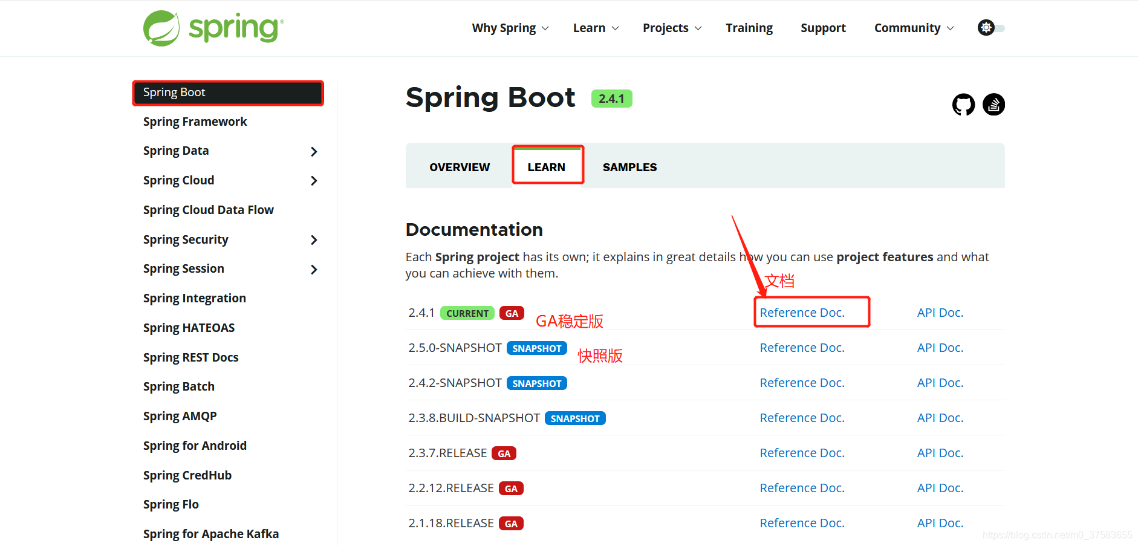Screen dimensions: 1138x546
Task: Open API Doc. for version 2.4.1
Action: pos(940,313)
